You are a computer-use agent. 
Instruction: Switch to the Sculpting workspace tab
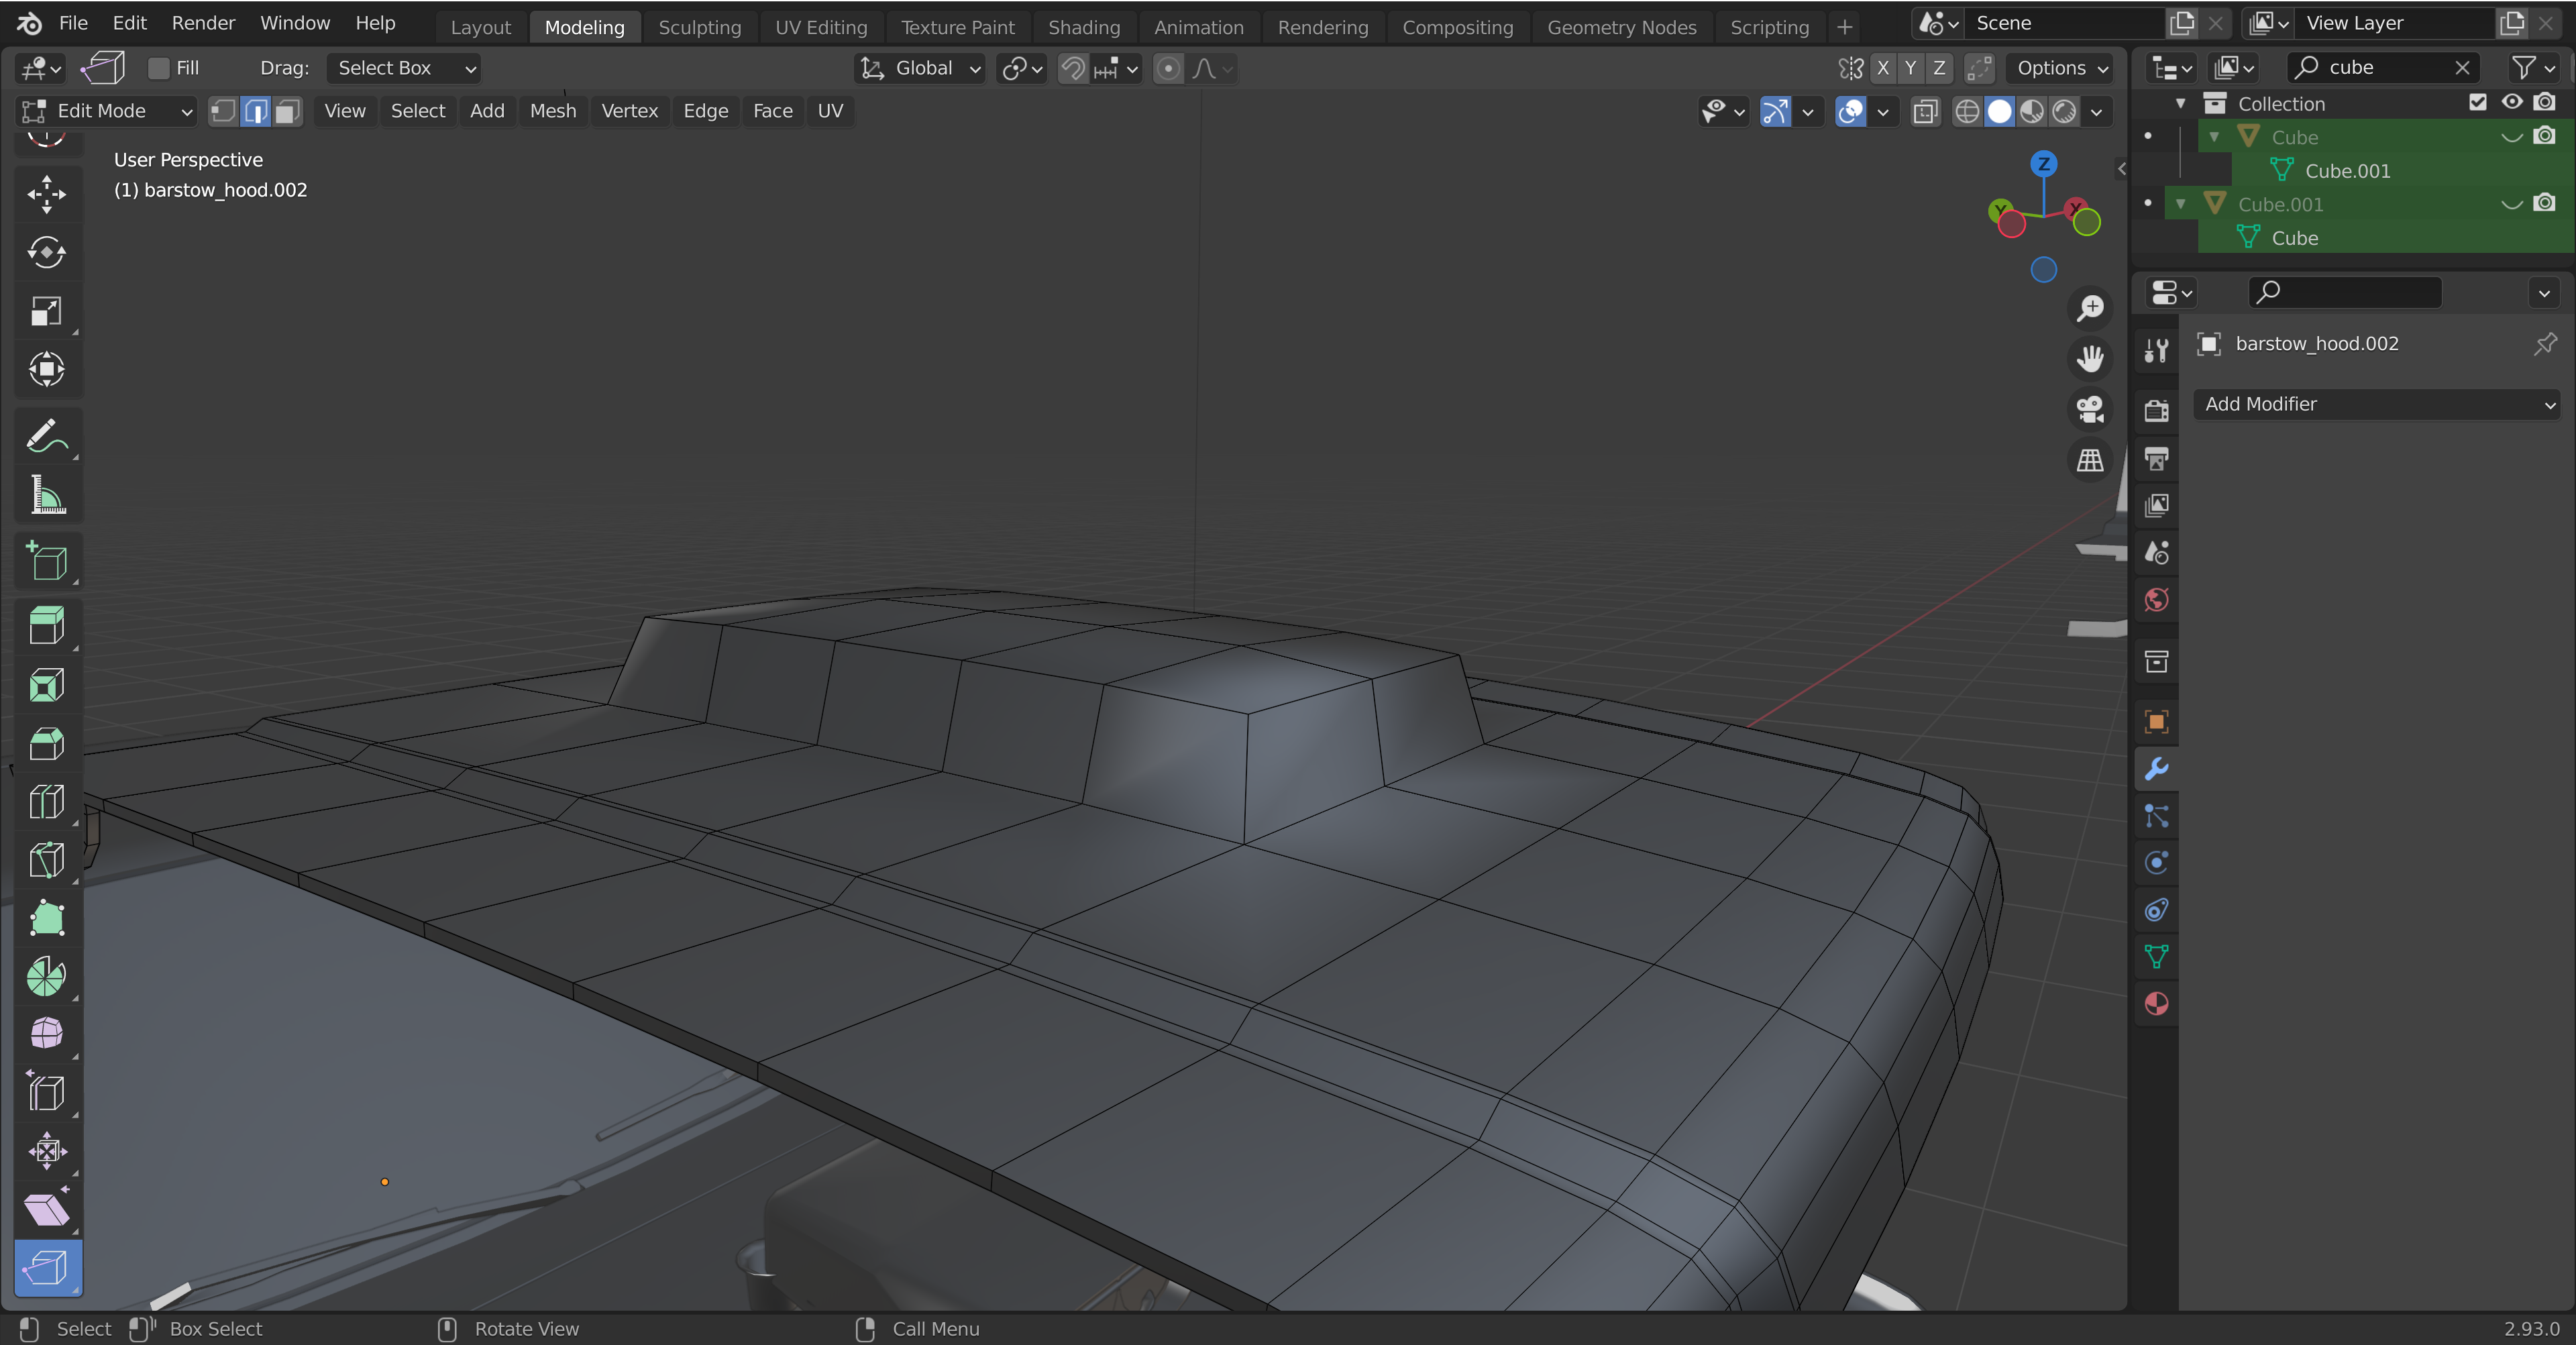coord(699,27)
